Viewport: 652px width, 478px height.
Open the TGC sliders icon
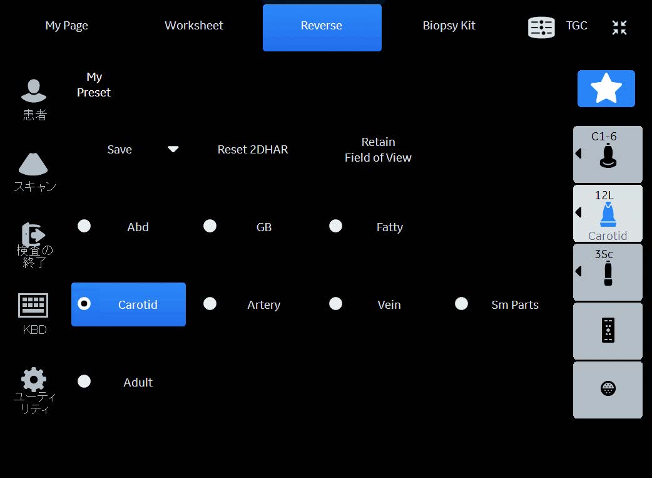pyautogui.click(x=541, y=27)
